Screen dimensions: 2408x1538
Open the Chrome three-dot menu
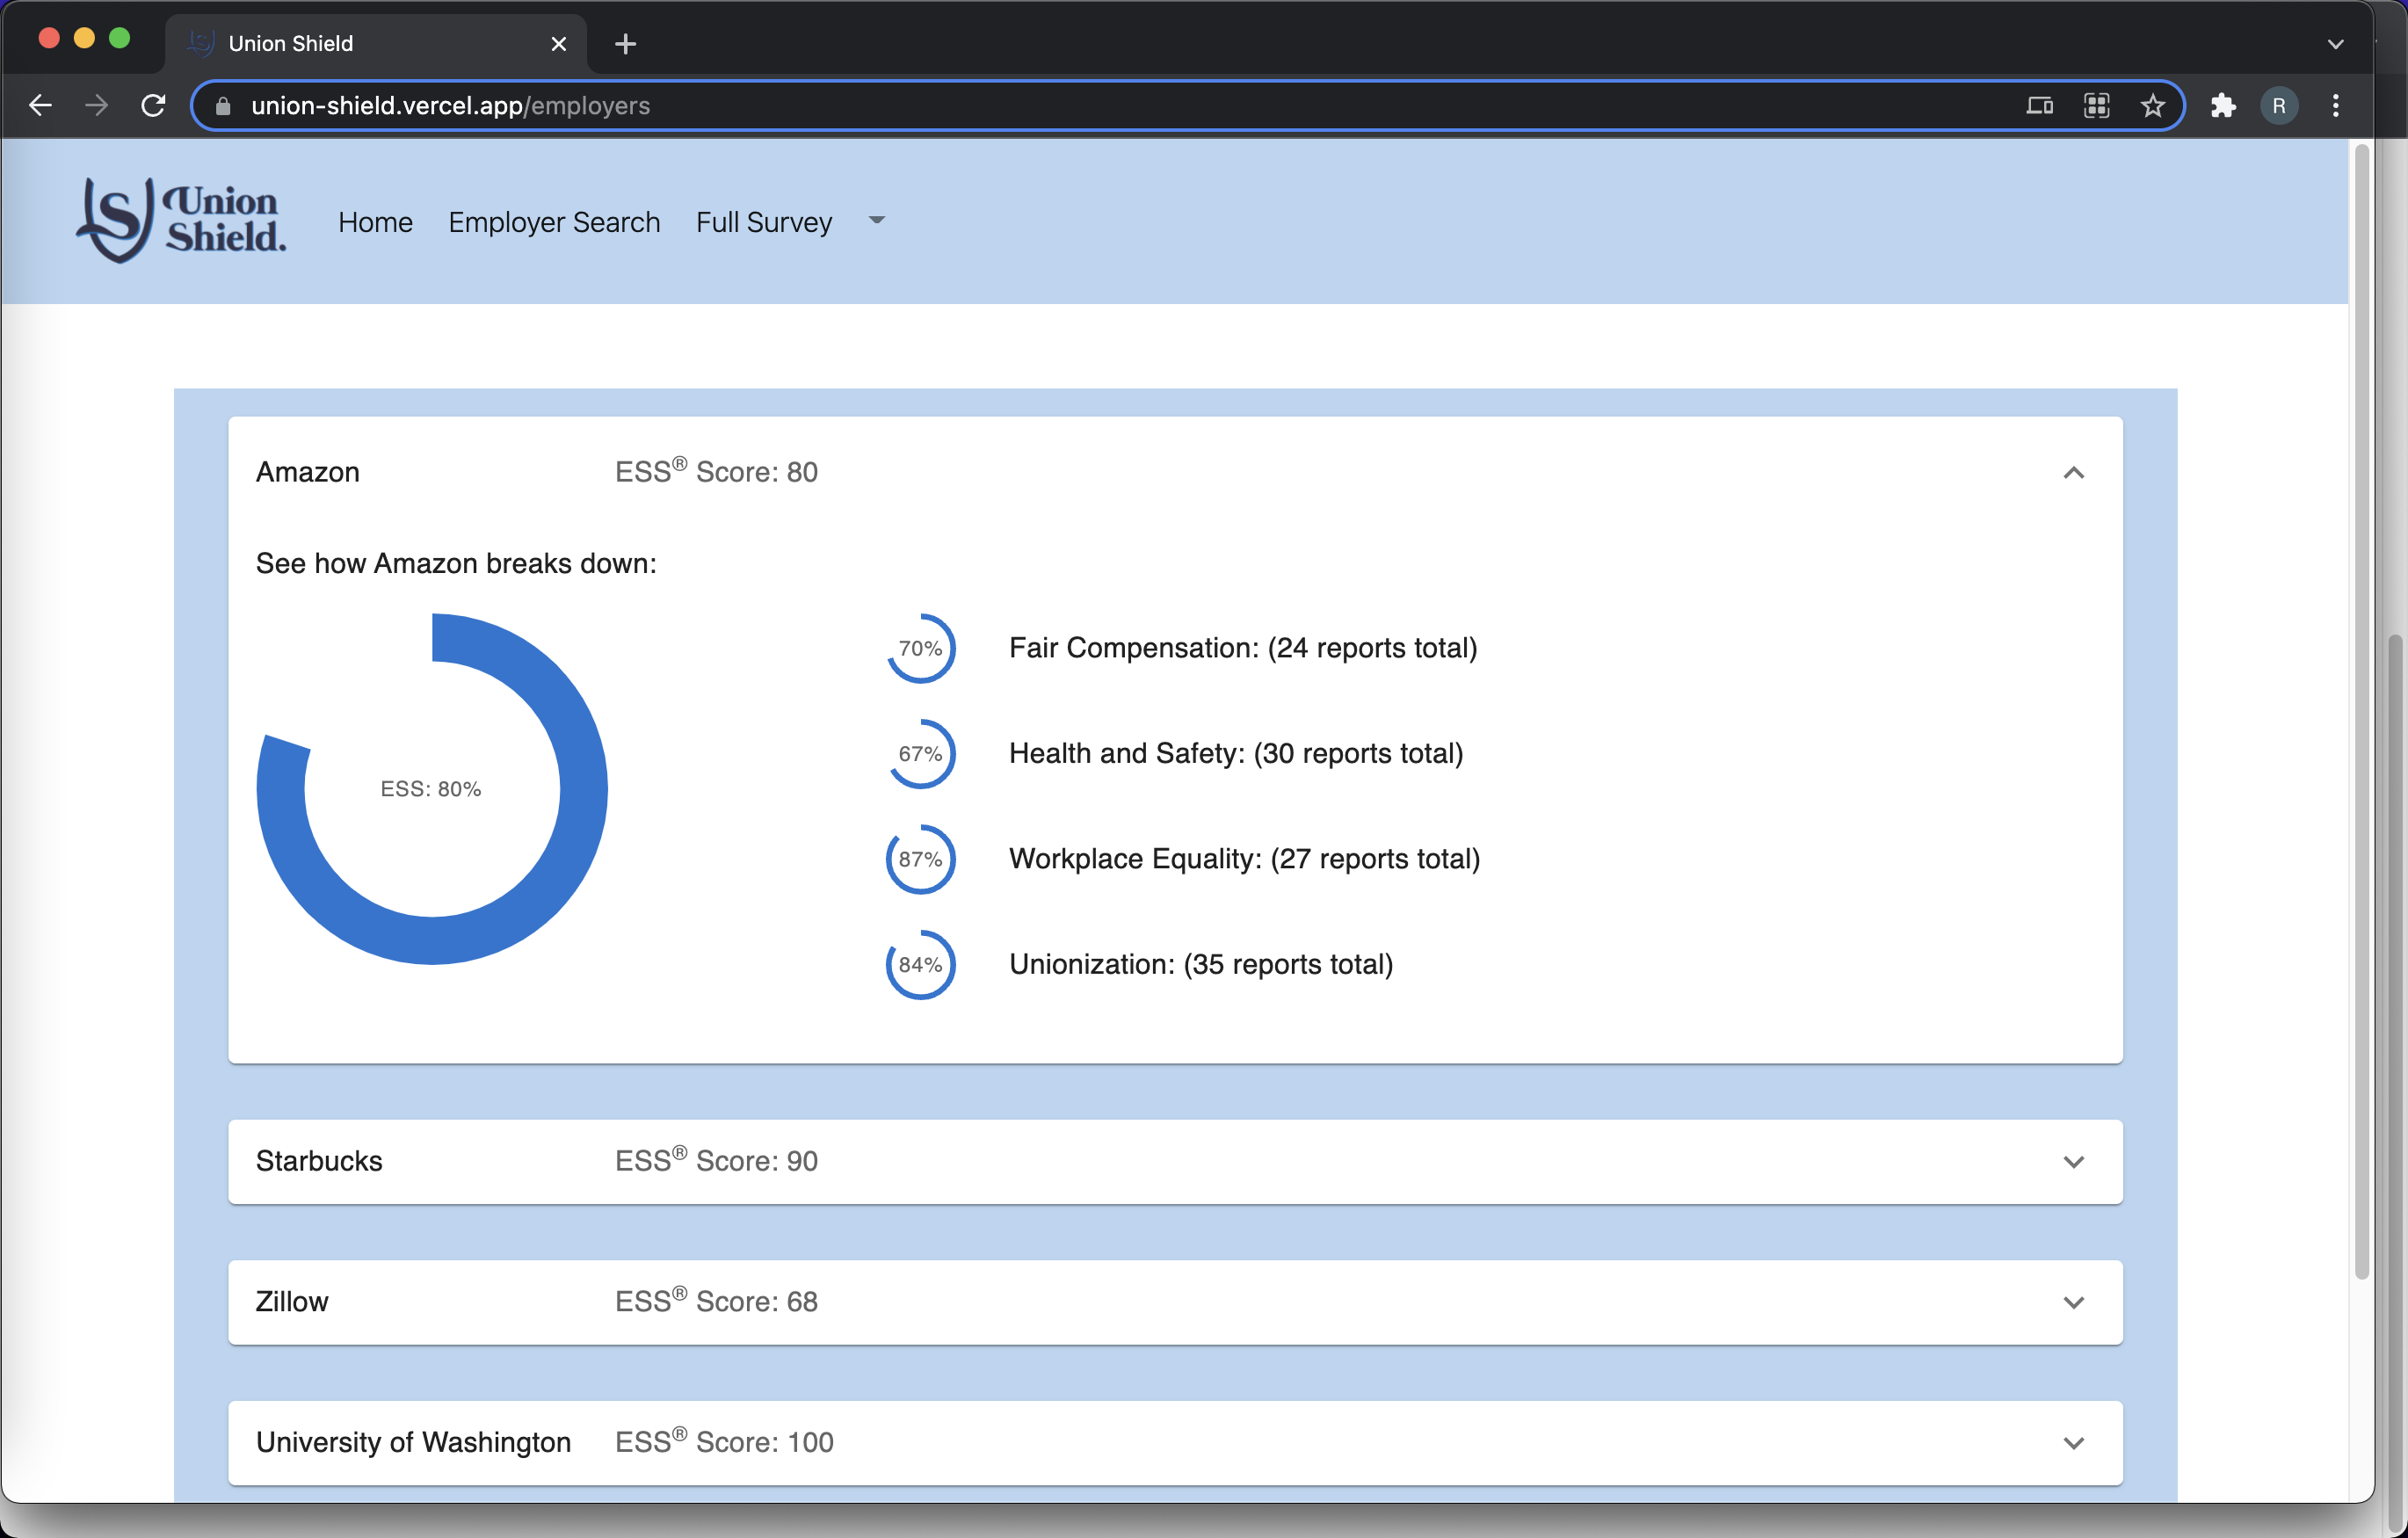tap(2335, 105)
